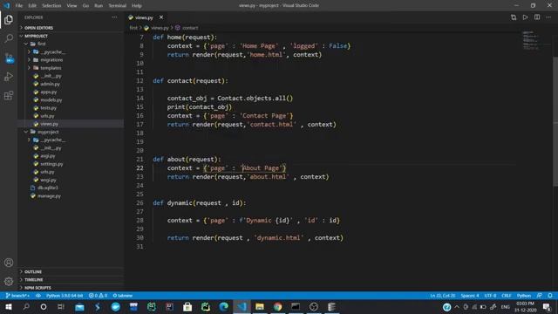Expand the migrations folder

click(x=71, y=60)
